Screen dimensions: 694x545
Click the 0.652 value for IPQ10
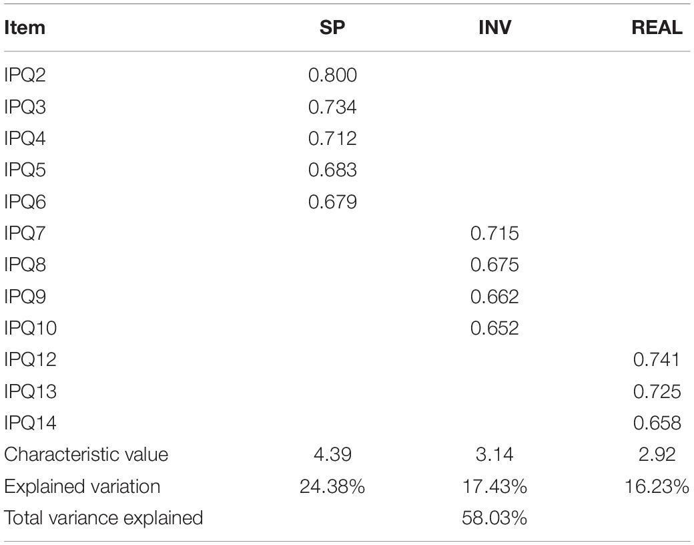click(x=494, y=328)
